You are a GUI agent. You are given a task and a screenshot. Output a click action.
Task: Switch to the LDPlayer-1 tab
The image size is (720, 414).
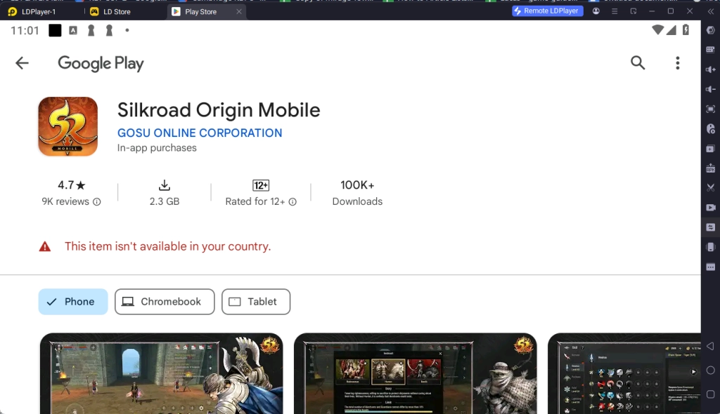(39, 12)
